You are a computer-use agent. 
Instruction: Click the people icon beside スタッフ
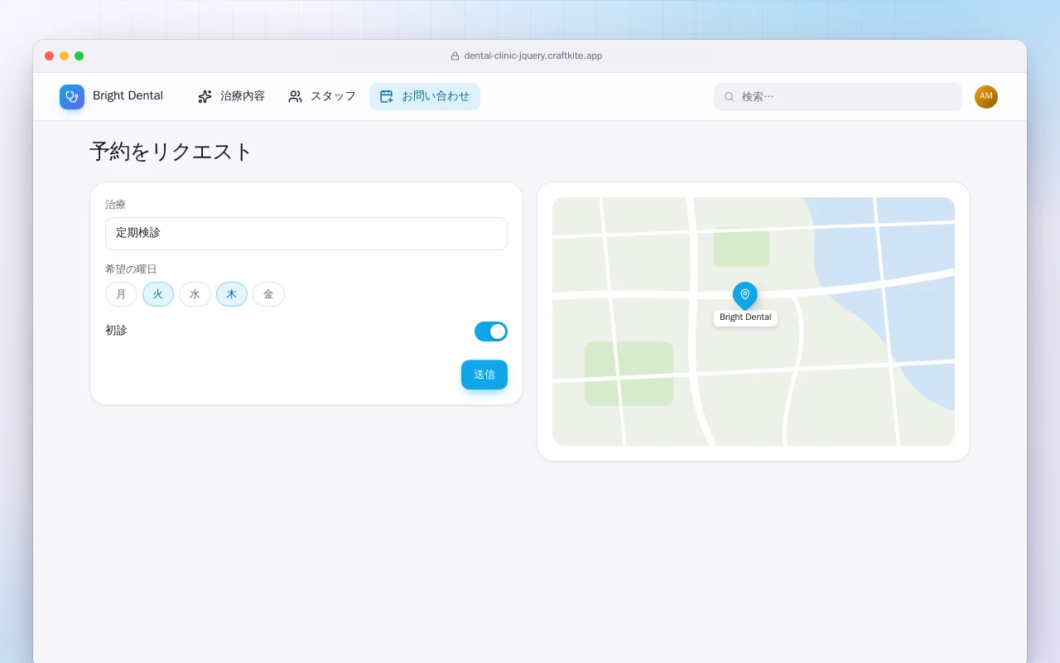click(295, 96)
